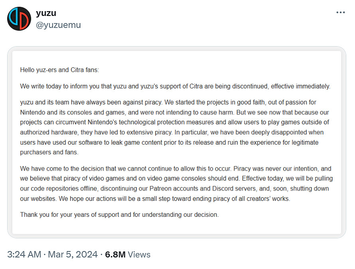Click the yuzu profile avatar

[x=19, y=19]
